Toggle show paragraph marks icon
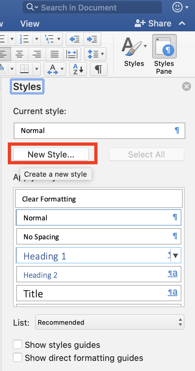Viewport: 195px width, 371px height. point(98,69)
